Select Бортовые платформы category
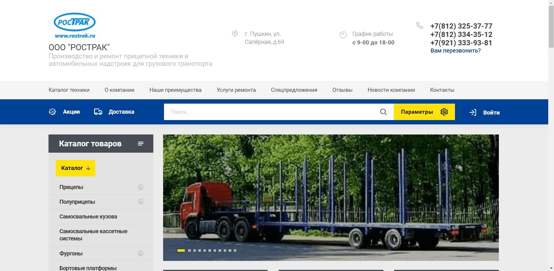This screenshot has height=271, width=554. click(88, 268)
